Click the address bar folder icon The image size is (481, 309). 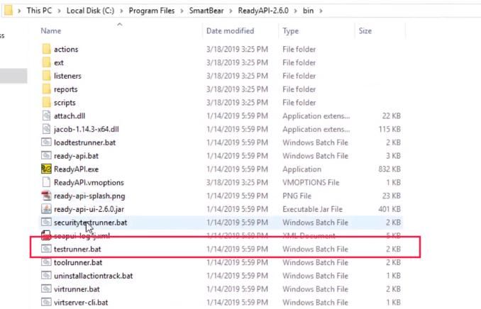(x=9, y=11)
